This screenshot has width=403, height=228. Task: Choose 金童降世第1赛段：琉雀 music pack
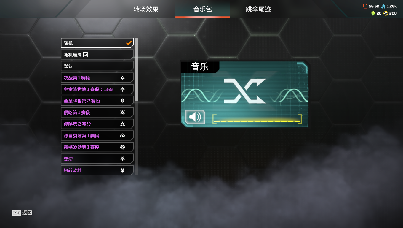click(x=97, y=89)
